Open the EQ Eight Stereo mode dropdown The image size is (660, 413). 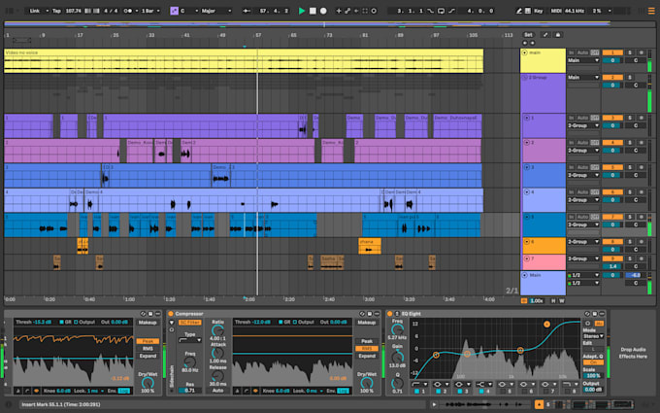tap(593, 336)
